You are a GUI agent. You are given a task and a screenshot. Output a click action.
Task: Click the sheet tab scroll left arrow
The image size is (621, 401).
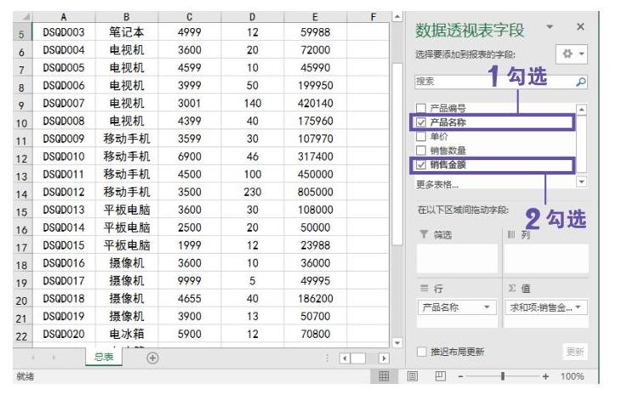tap(33, 358)
